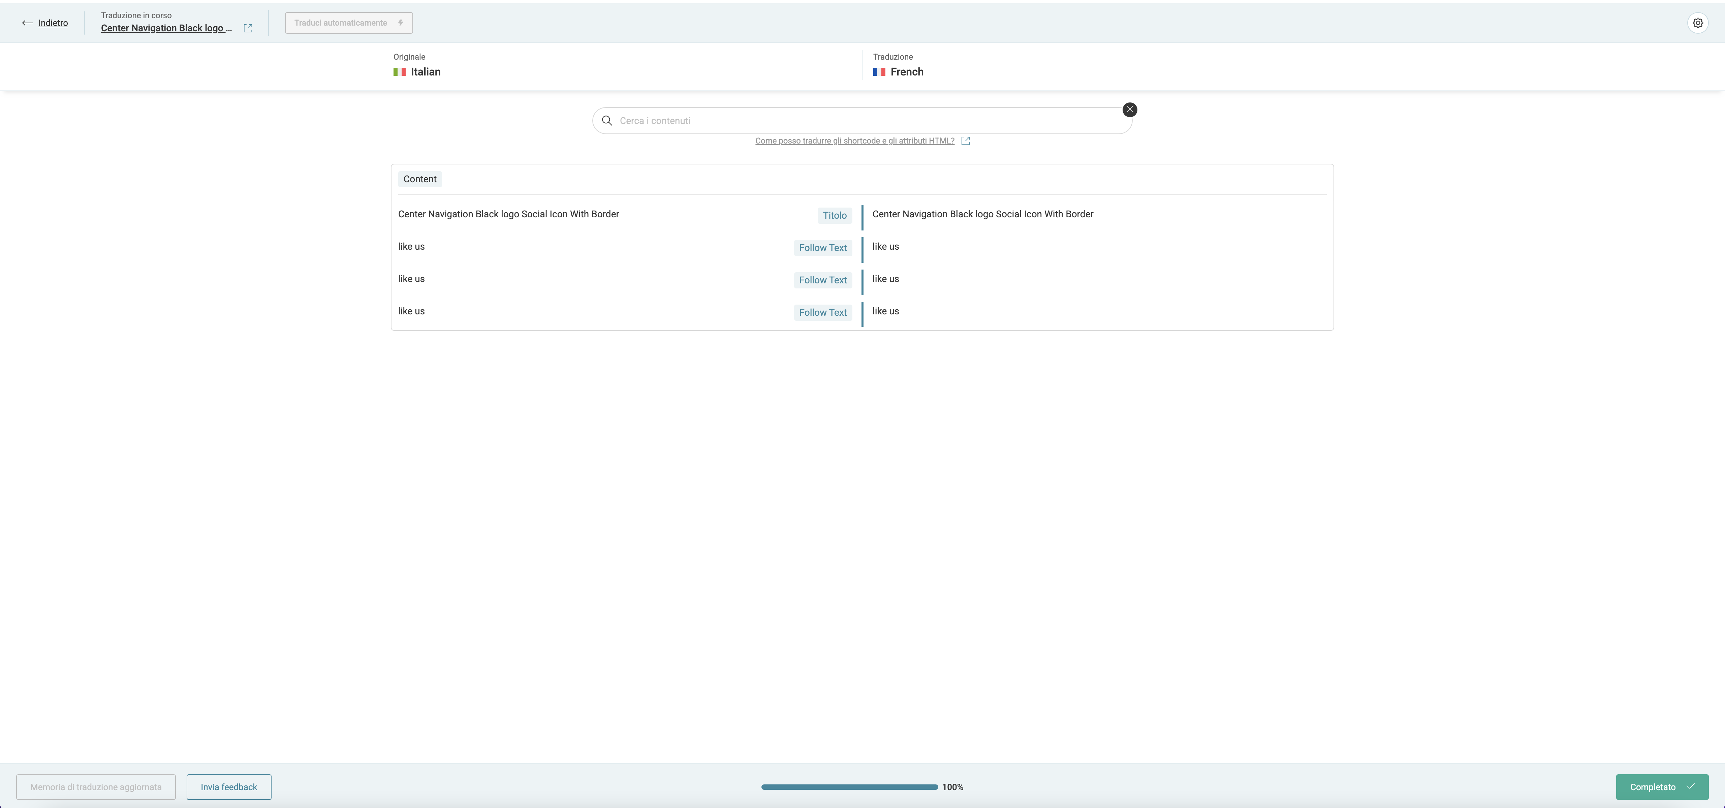Open the Center Navigation Black logo document link
Screen dimensions: 1725x808
click(166, 28)
